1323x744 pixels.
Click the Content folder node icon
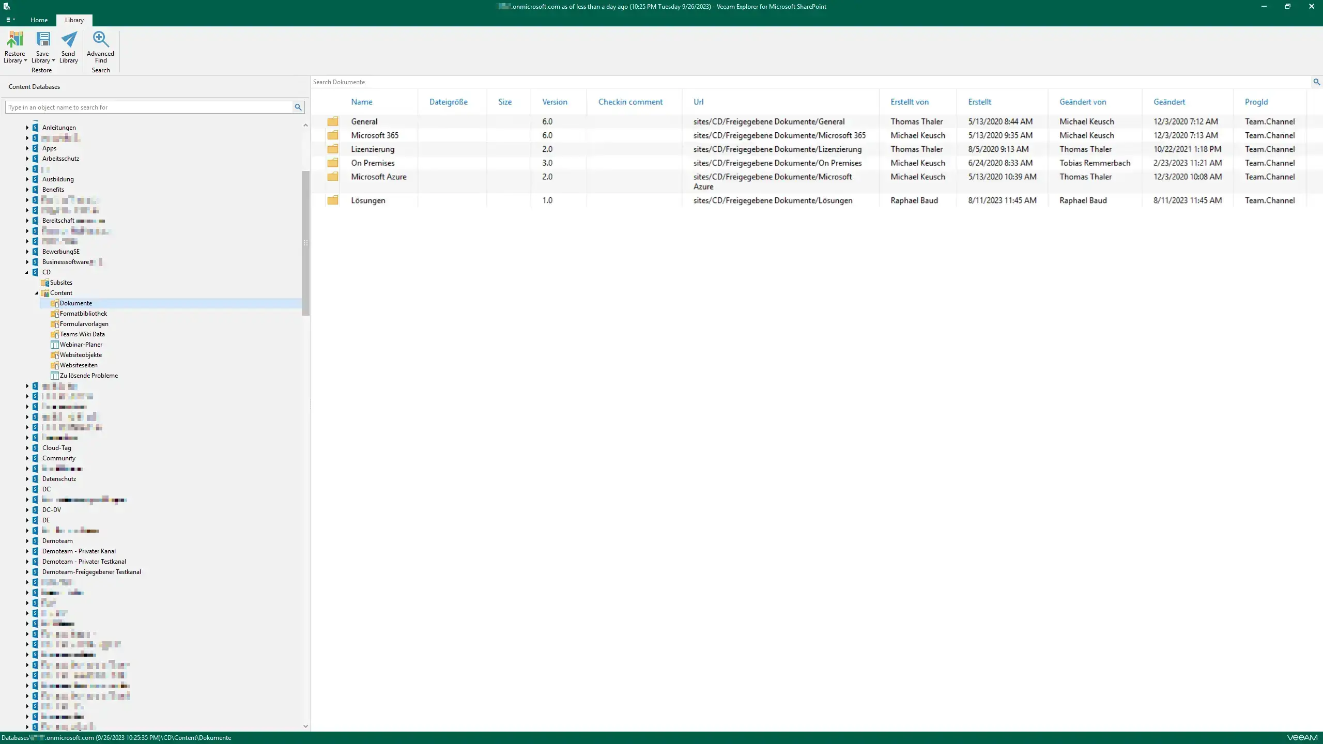45,293
